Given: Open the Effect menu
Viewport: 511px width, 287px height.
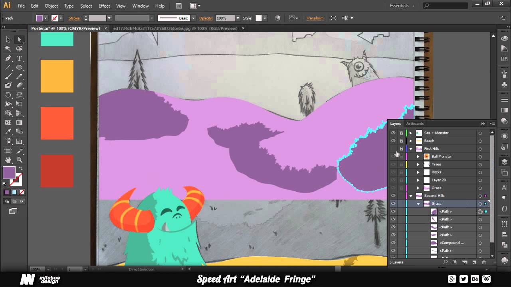Looking at the screenshot, I should tap(104, 6).
